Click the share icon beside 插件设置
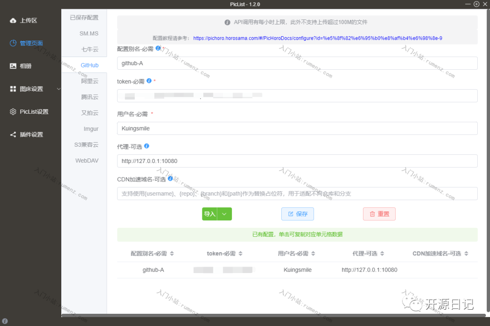This screenshot has width=490, height=326. pos(13,134)
